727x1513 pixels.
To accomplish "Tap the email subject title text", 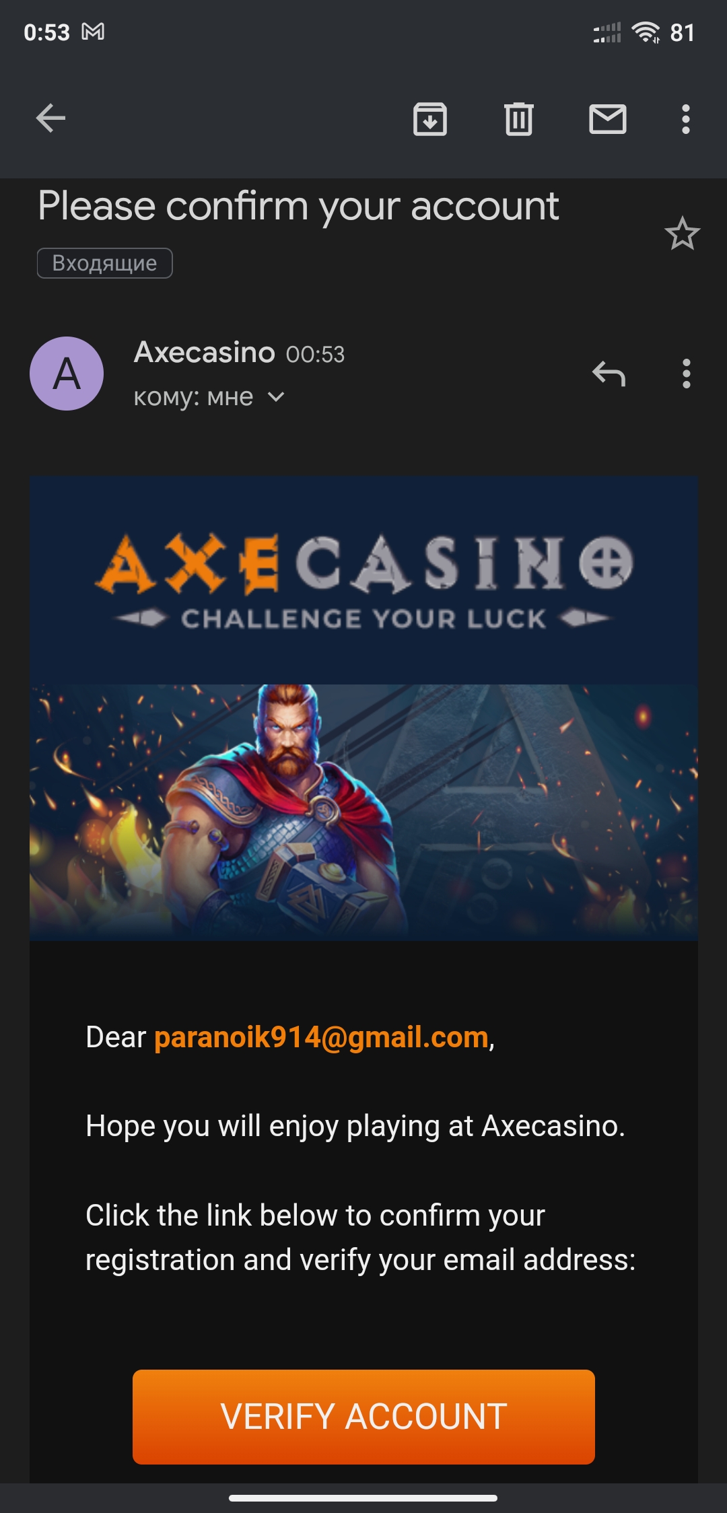I will pyautogui.click(x=298, y=206).
